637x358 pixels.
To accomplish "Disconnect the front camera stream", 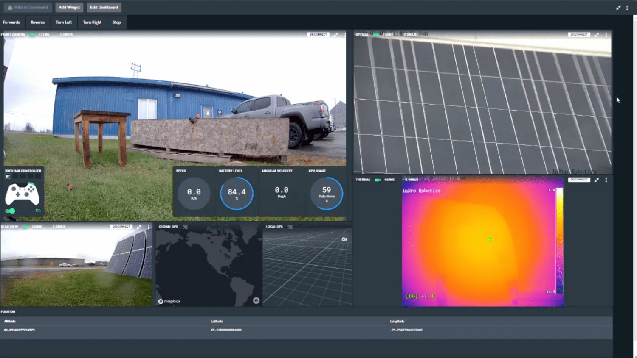I will [318, 35].
